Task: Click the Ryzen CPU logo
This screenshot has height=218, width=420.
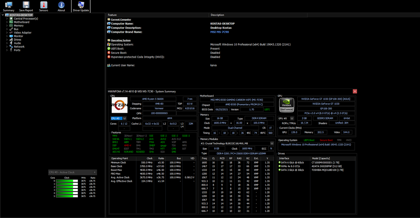Action: [x=119, y=105]
